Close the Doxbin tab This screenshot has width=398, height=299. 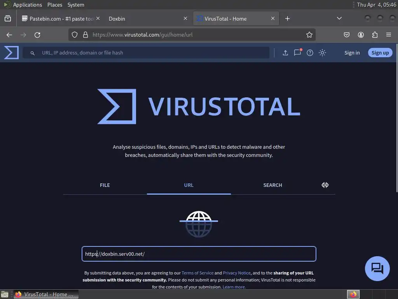[x=185, y=19]
